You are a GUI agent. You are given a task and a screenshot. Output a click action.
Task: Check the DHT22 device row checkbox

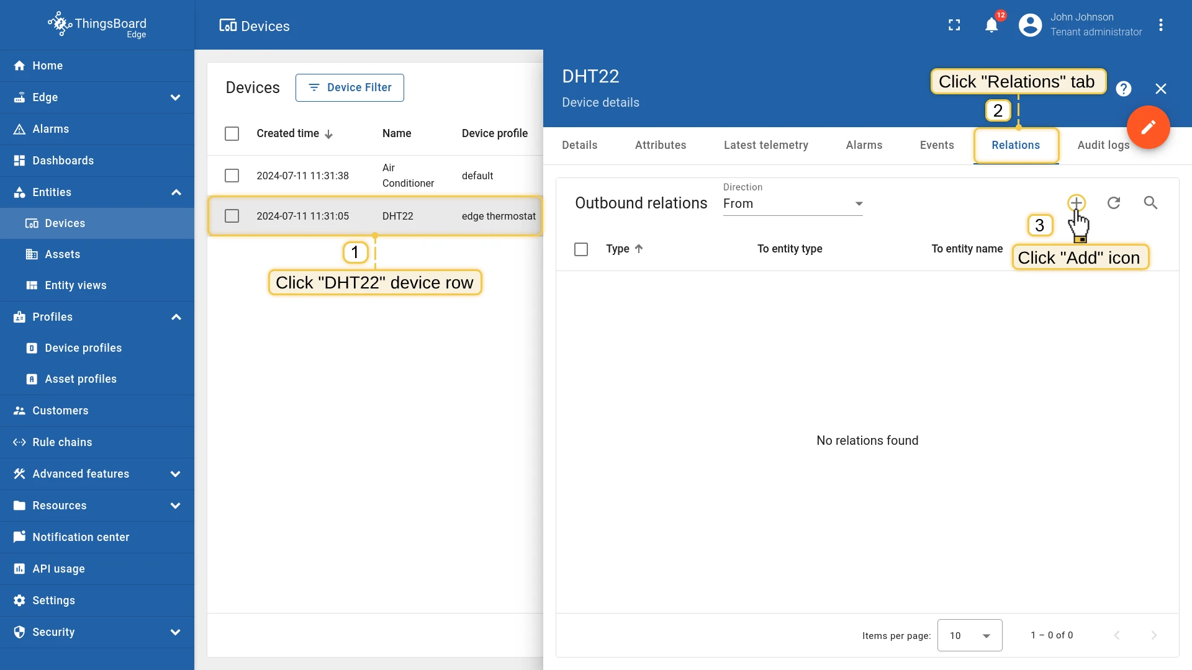tap(232, 216)
